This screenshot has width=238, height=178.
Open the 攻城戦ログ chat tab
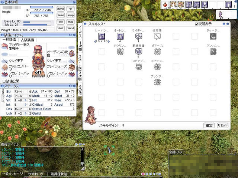(x=36, y=174)
